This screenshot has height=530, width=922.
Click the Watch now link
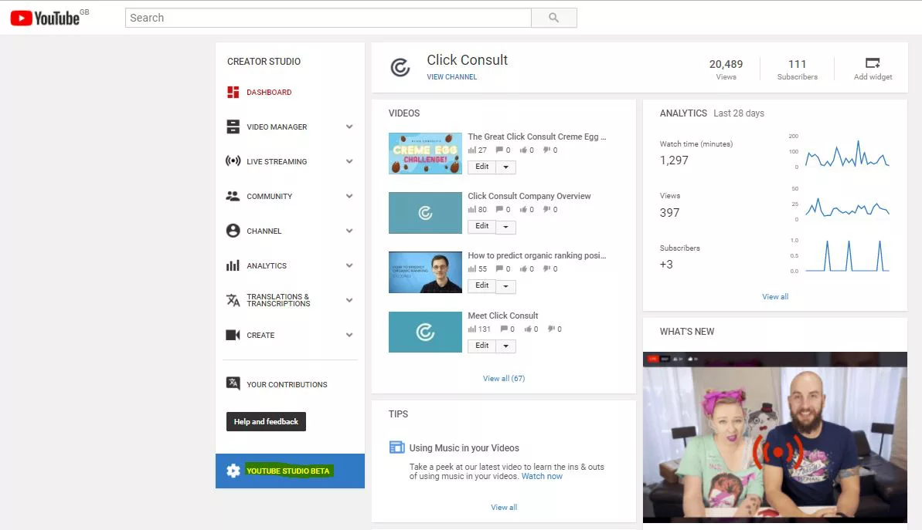pos(542,476)
